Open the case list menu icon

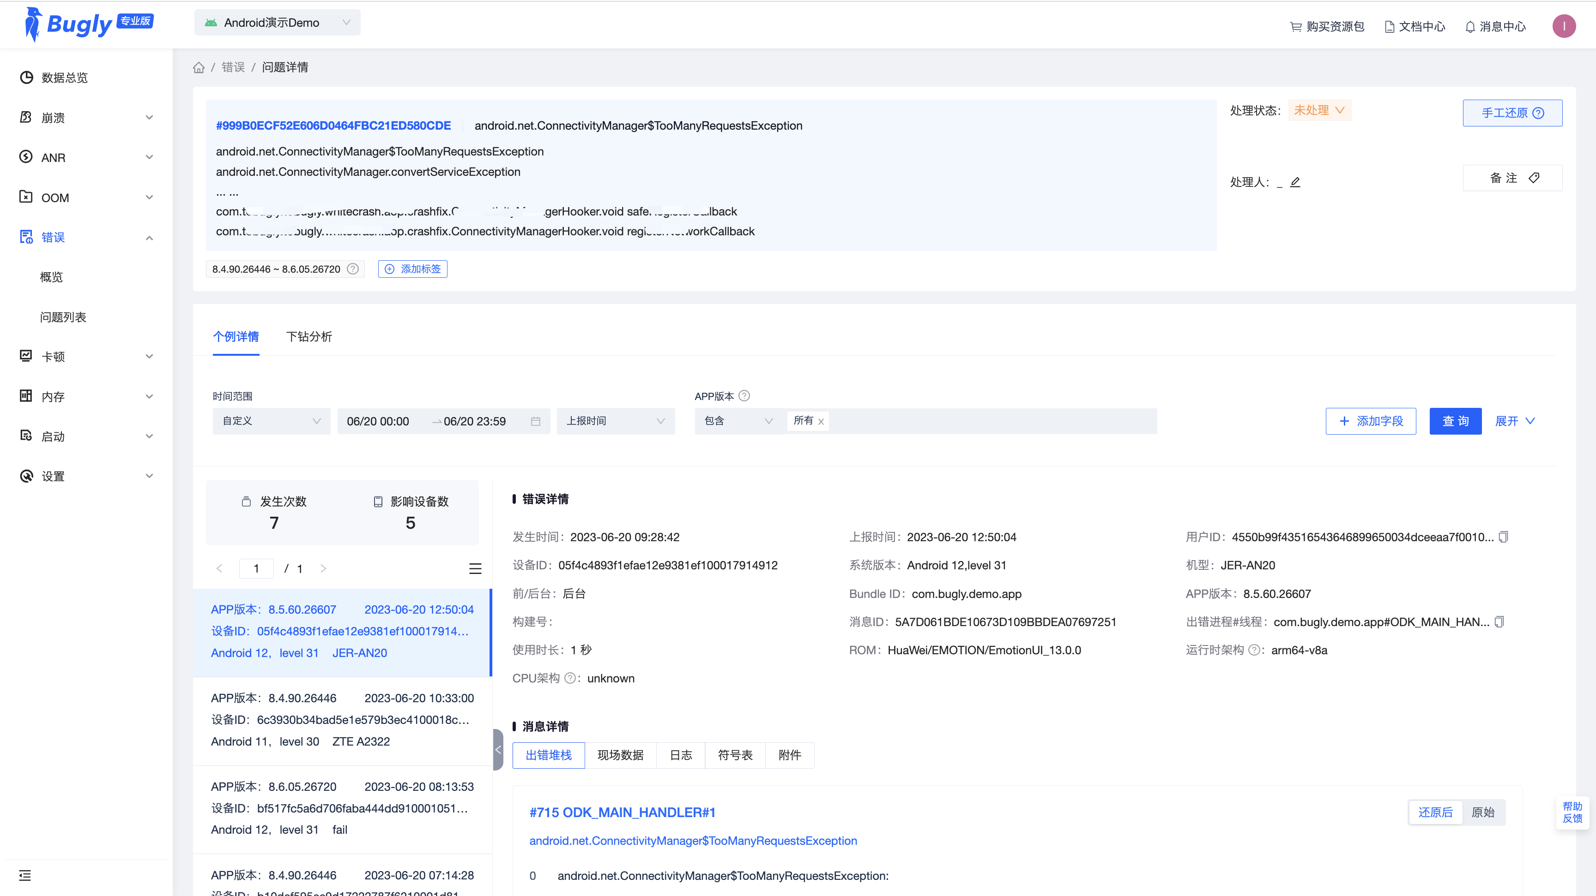point(475,569)
